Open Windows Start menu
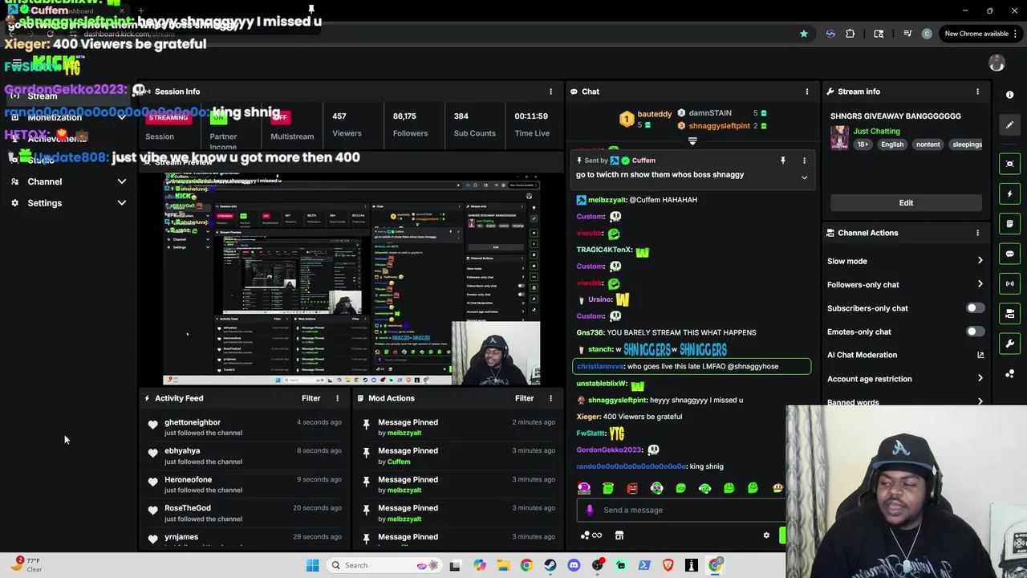 [x=312, y=565]
